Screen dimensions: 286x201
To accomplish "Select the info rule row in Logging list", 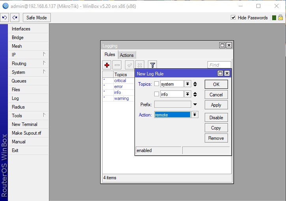I will click(x=119, y=92).
